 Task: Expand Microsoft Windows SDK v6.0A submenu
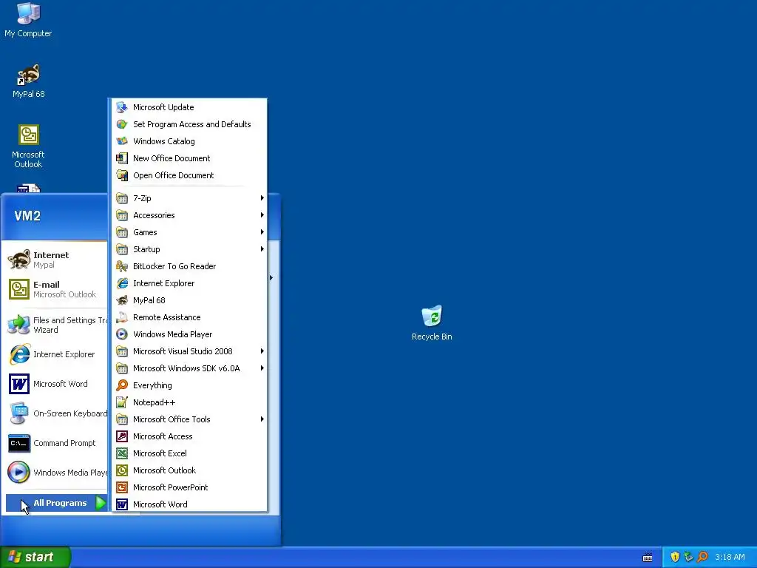pyautogui.click(x=189, y=368)
